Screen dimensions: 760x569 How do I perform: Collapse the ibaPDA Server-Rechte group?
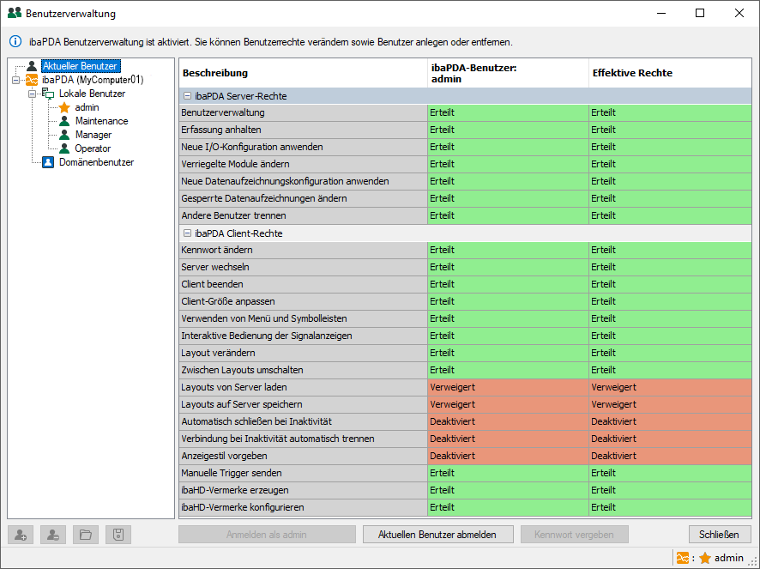pyautogui.click(x=187, y=96)
